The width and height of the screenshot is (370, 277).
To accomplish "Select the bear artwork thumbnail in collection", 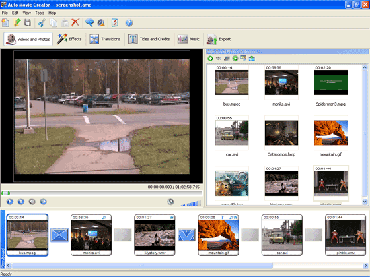I will pyautogui.click(x=232, y=183).
